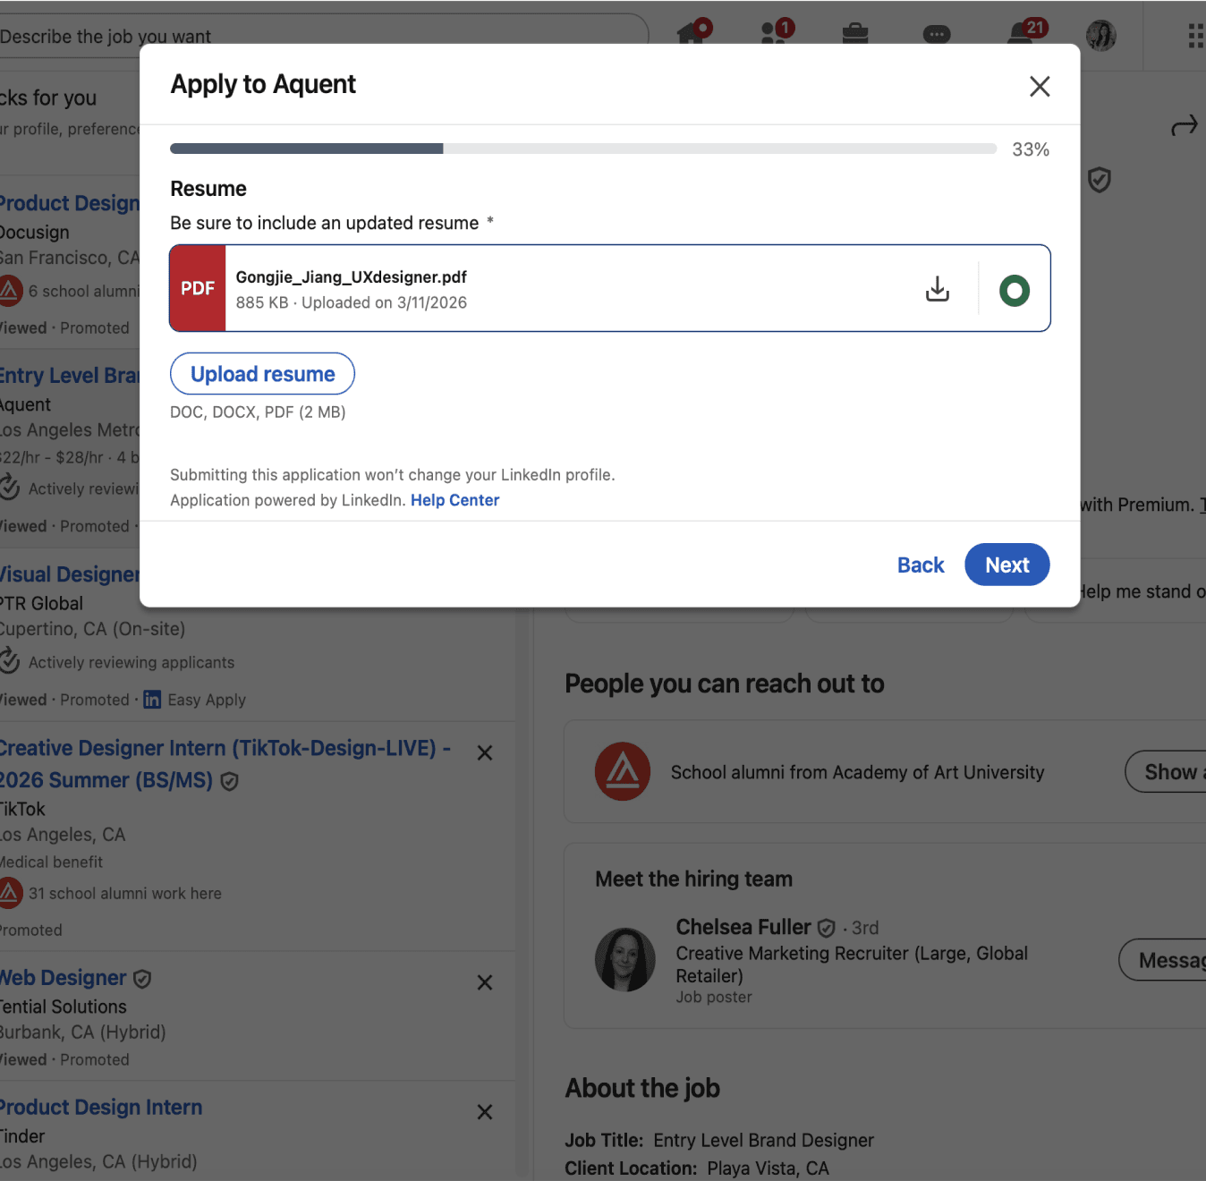This screenshot has height=1181, width=1206.
Task: Select the Gongjie_Jiang_UXdesigner.pdf resume radio button
Action: click(1014, 290)
